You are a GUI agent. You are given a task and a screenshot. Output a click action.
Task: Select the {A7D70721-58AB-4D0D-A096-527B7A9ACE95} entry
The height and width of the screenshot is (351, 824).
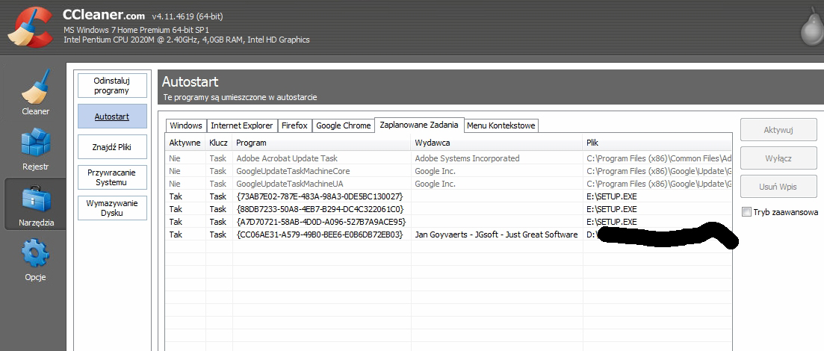tap(321, 221)
